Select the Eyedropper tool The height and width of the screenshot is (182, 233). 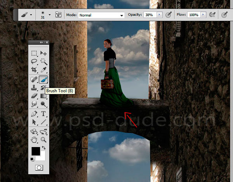(43, 70)
